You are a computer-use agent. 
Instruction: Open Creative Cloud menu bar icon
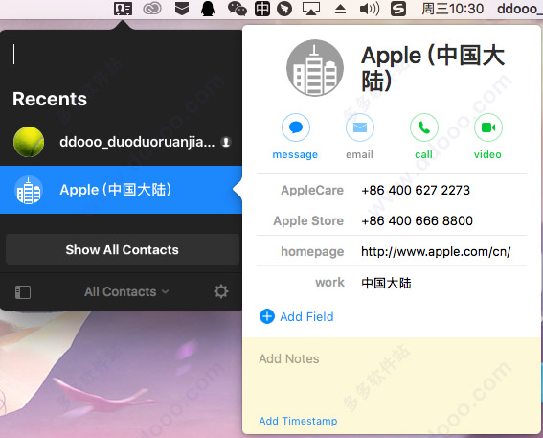coord(152,9)
